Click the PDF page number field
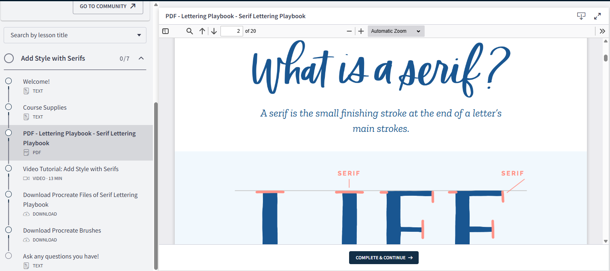610x271 pixels. coord(232,31)
